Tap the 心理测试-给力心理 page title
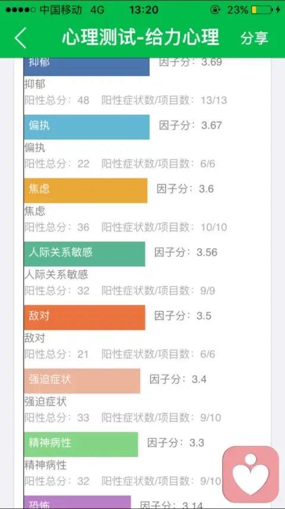Viewport: 285px width, 509px height. click(141, 38)
